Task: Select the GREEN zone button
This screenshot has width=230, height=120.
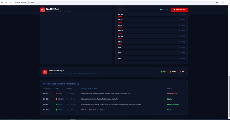Action: pos(163,72)
